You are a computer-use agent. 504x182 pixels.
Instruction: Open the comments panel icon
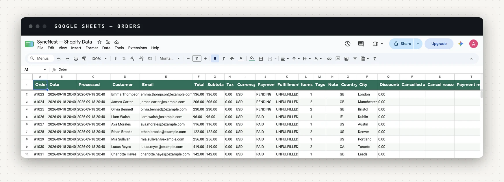click(361, 44)
